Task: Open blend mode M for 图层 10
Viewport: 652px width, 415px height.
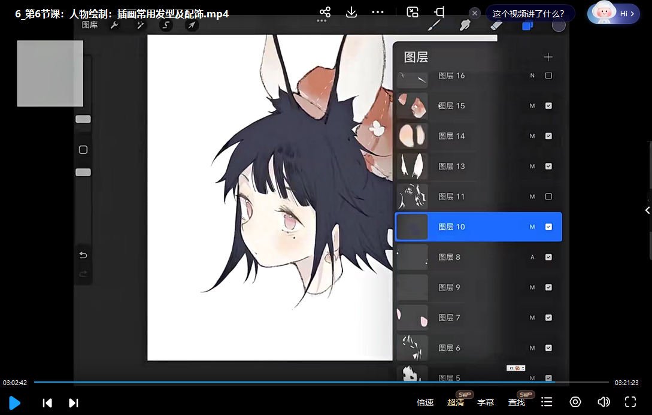Action: click(532, 226)
